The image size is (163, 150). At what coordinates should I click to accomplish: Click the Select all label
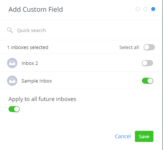coord(129,47)
